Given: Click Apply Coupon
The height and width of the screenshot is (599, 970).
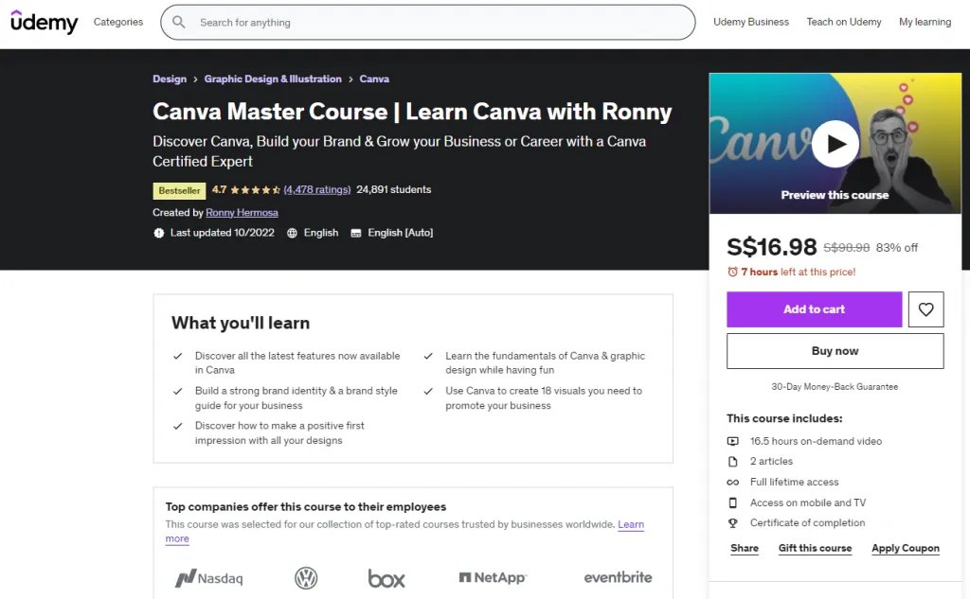Looking at the screenshot, I should click(905, 548).
